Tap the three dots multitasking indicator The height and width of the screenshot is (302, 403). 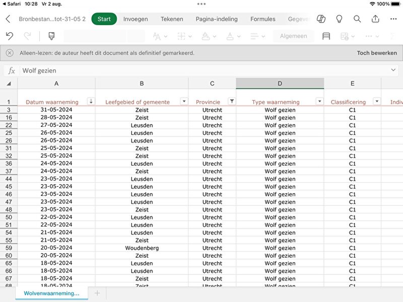[x=201, y=4]
